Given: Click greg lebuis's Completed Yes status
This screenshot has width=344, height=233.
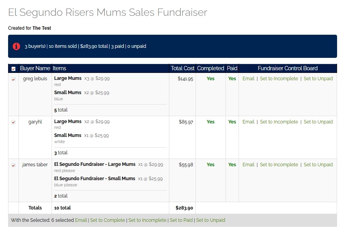Looking at the screenshot, I should [x=210, y=79].
